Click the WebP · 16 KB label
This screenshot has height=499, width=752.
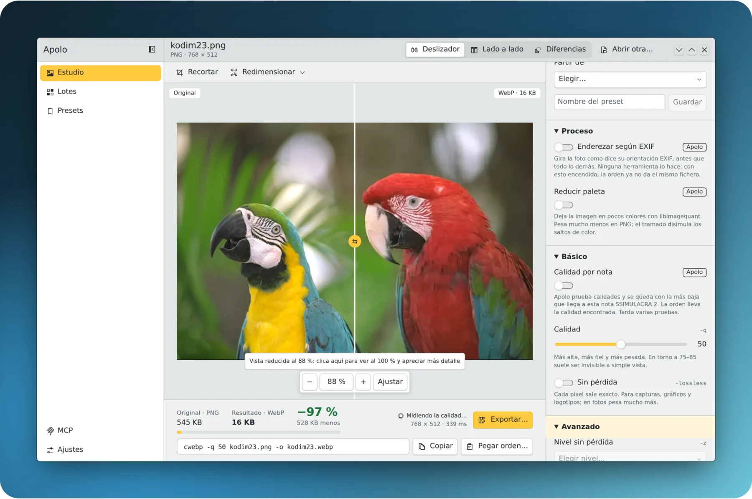point(517,93)
